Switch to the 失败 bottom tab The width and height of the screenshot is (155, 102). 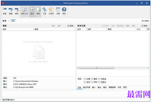pyautogui.click(x=119, y=87)
